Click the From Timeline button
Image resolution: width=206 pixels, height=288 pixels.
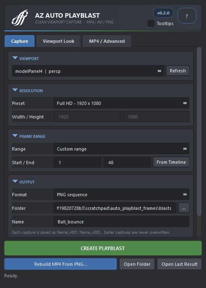(x=171, y=162)
